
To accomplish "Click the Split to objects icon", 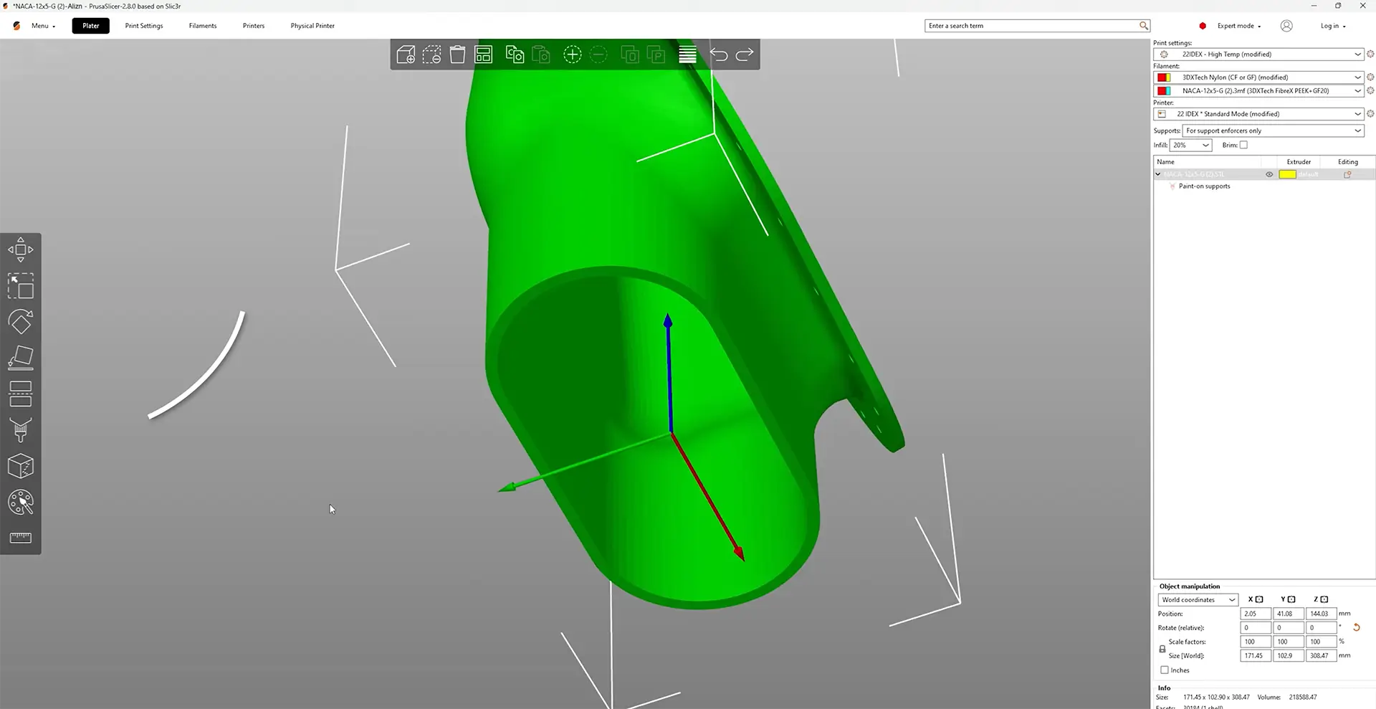I will coord(630,54).
